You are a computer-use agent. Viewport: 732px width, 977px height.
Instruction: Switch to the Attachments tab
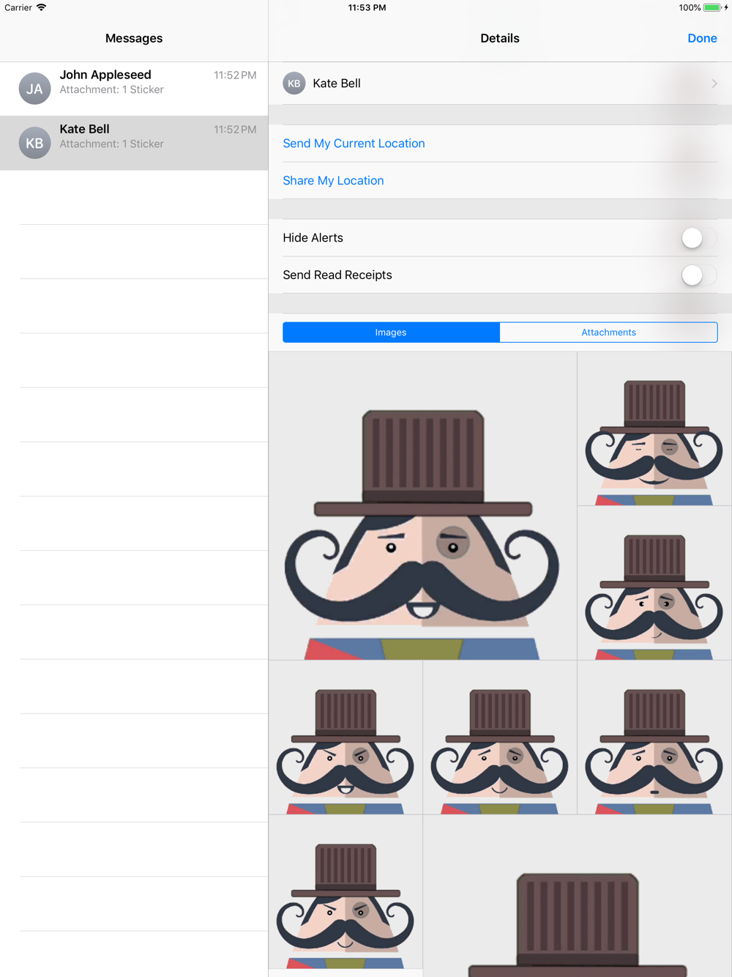(608, 333)
